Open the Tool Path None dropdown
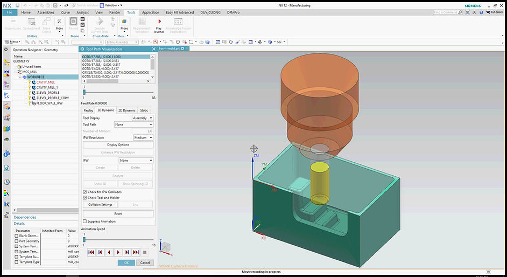 [133, 124]
